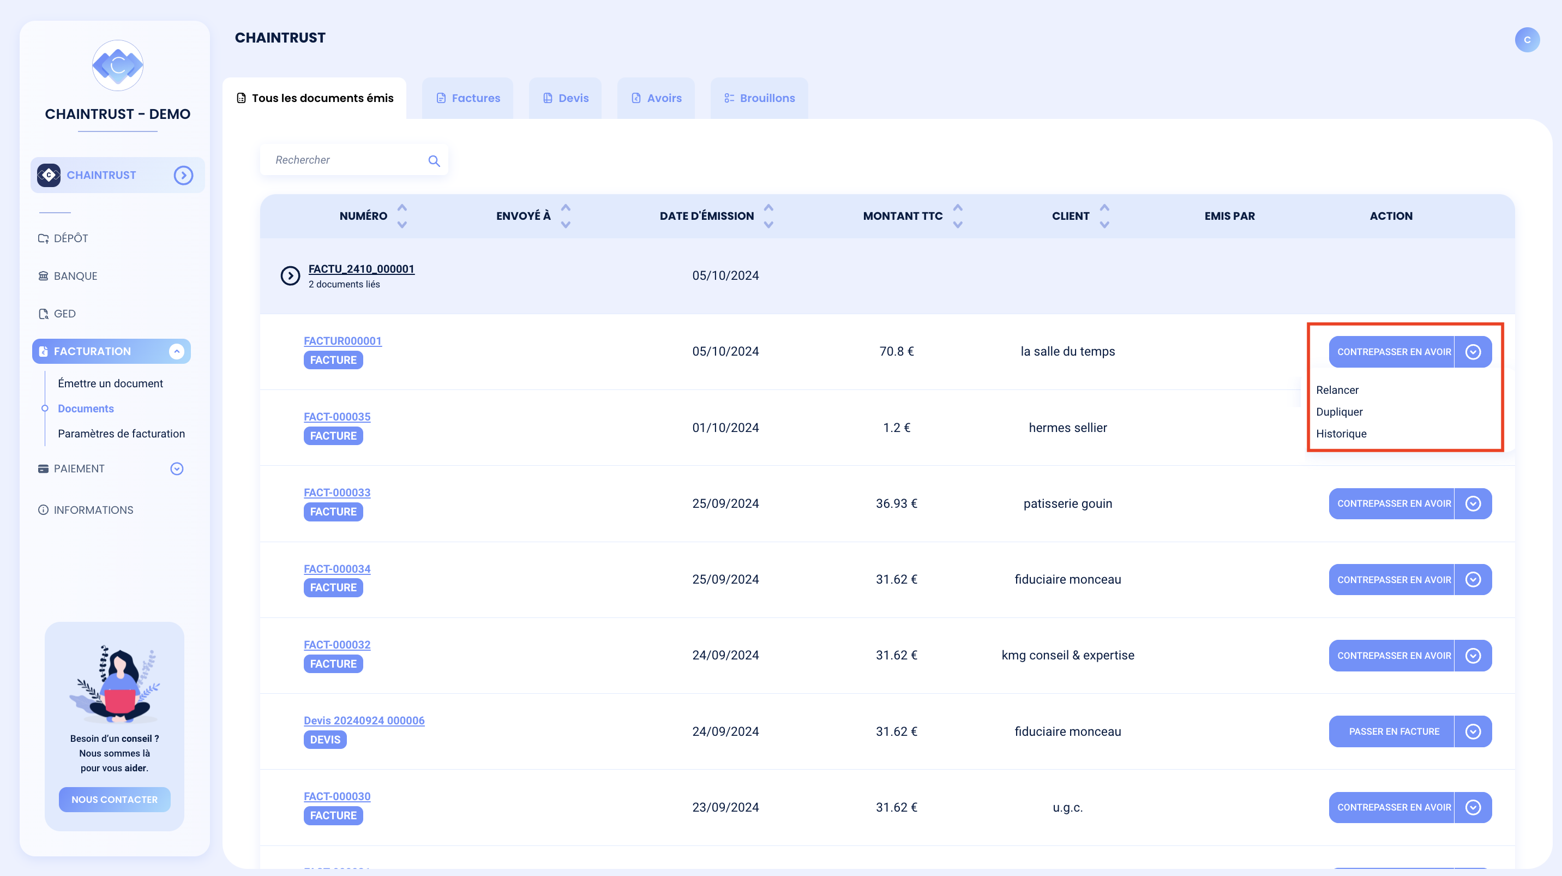This screenshot has width=1562, height=876.
Task: Open the Informations section label
Action: 93,510
